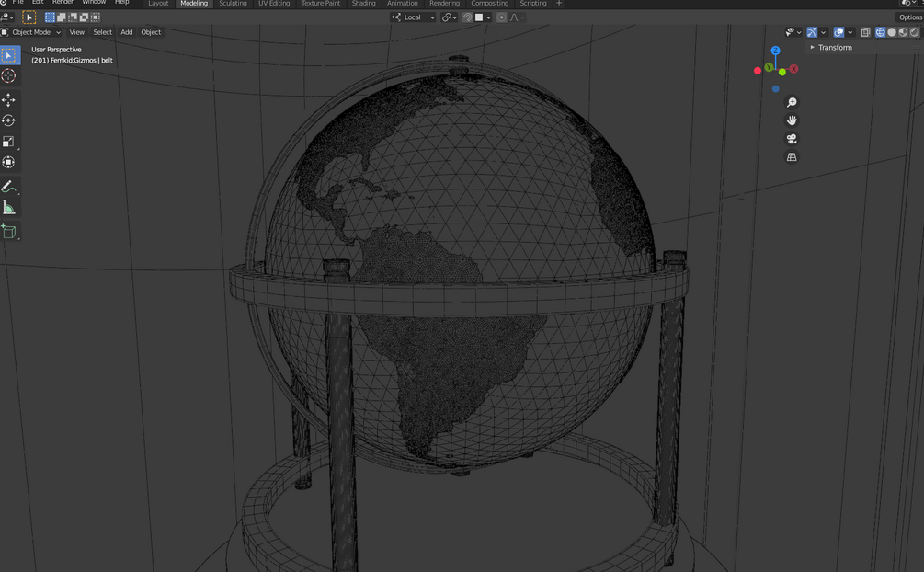
Task: Switch to solid viewport shading
Action: pos(892,32)
